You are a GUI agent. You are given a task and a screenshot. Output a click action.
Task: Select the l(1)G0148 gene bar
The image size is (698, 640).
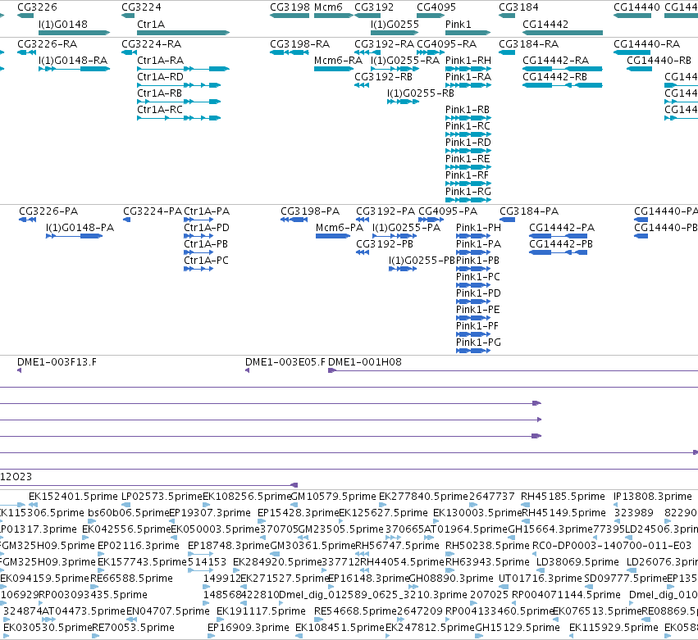pyautogui.click(x=75, y=33)
